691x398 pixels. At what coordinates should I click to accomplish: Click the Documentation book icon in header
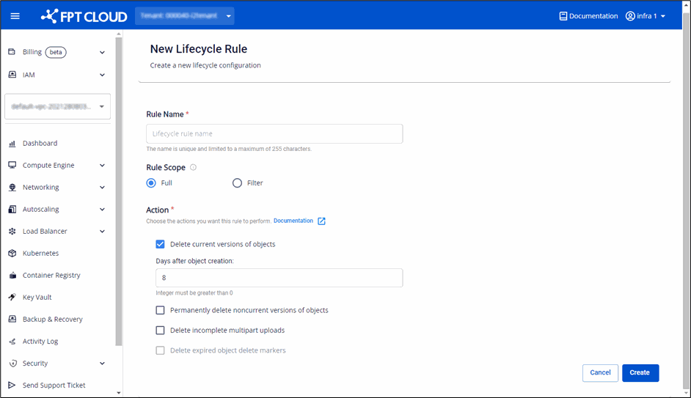coord(563,16)
